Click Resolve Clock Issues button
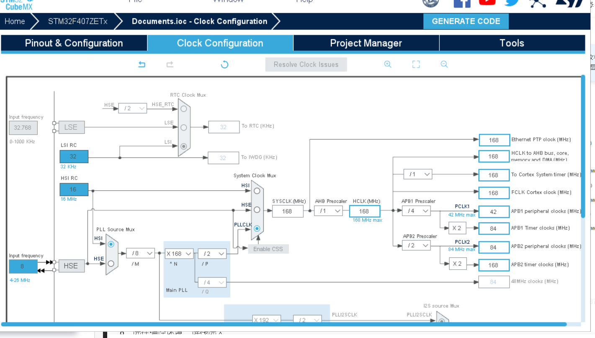The width and height of the screenshot is (595, 338). [306, 64]
